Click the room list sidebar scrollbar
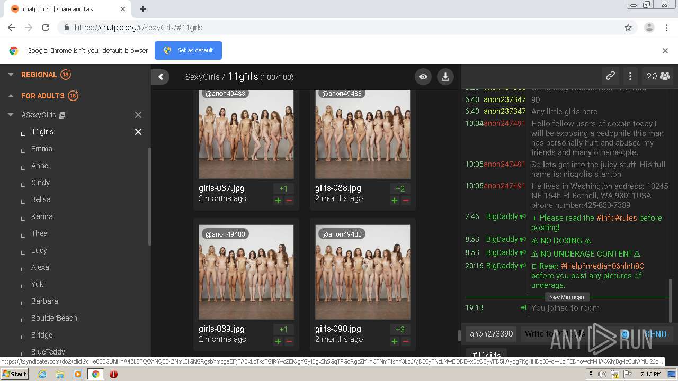Image resolution: width=678 pixels, height=381 pixels. 149,196
